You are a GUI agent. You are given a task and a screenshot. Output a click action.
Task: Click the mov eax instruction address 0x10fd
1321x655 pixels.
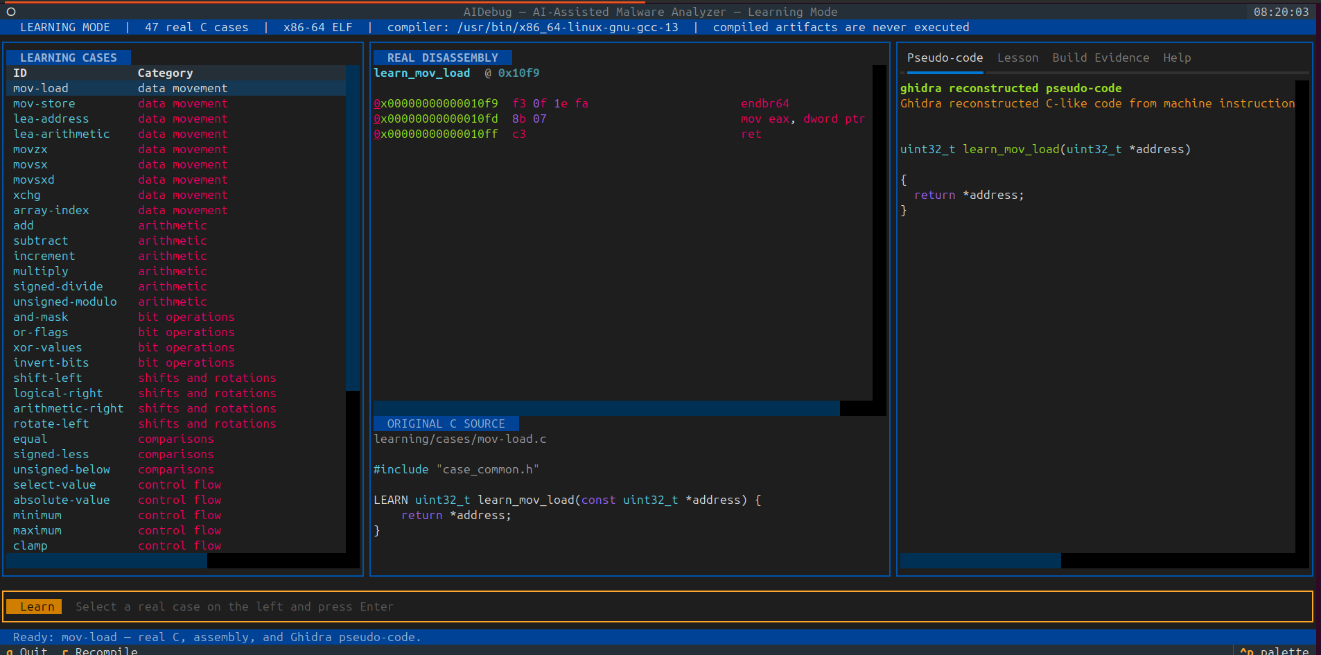click(436, 119)
